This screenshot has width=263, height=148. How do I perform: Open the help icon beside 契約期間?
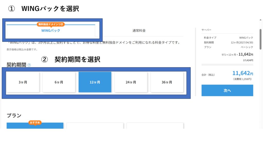[29, 65]
